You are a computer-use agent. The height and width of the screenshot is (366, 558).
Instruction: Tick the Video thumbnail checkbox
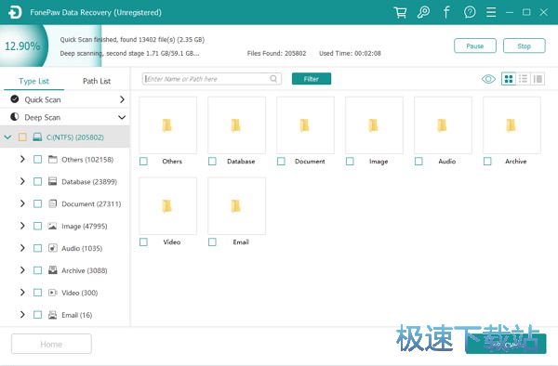click(x=143, y=242)
